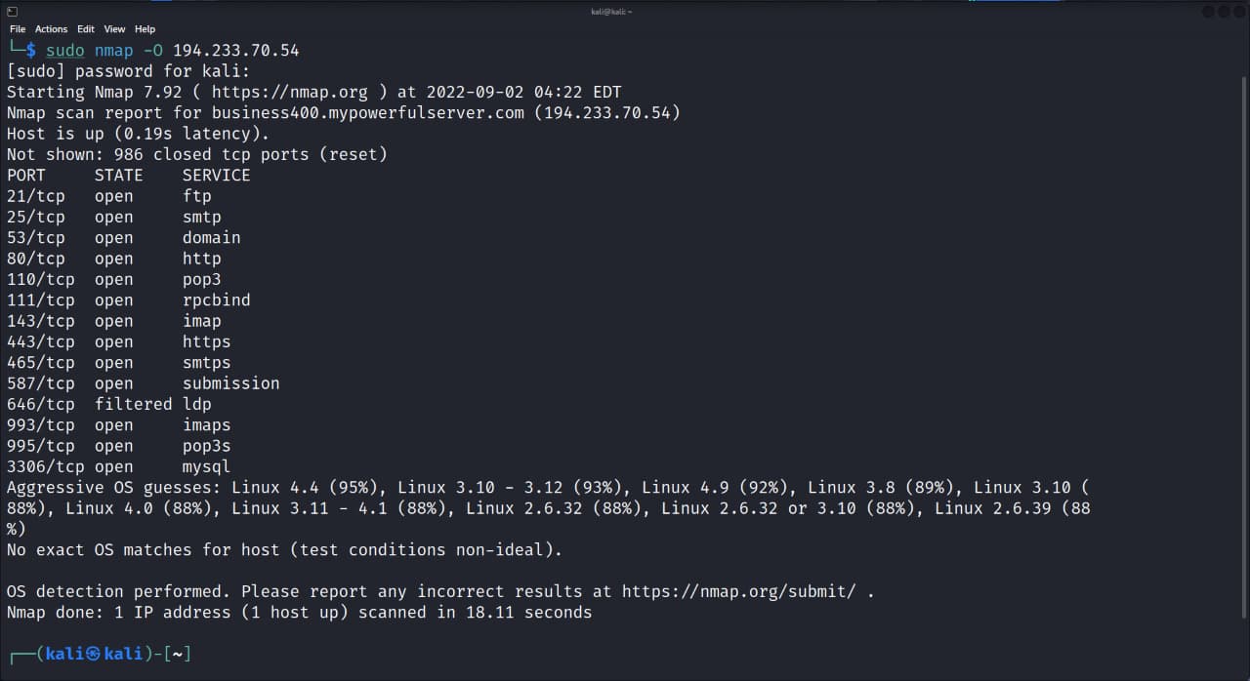Minimize the terminal window
This screenshot has height=681, width=1250.
[x=1209, y=12]
